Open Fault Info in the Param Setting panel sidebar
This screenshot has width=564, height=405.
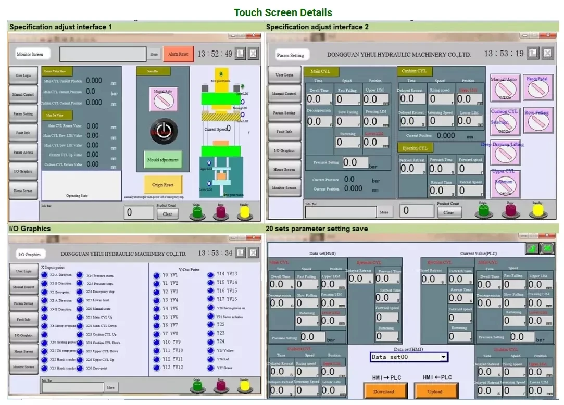tap(285, 132)
